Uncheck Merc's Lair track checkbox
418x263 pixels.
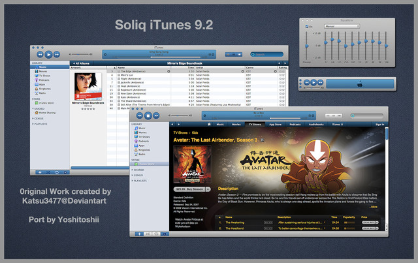click(119, 75)
